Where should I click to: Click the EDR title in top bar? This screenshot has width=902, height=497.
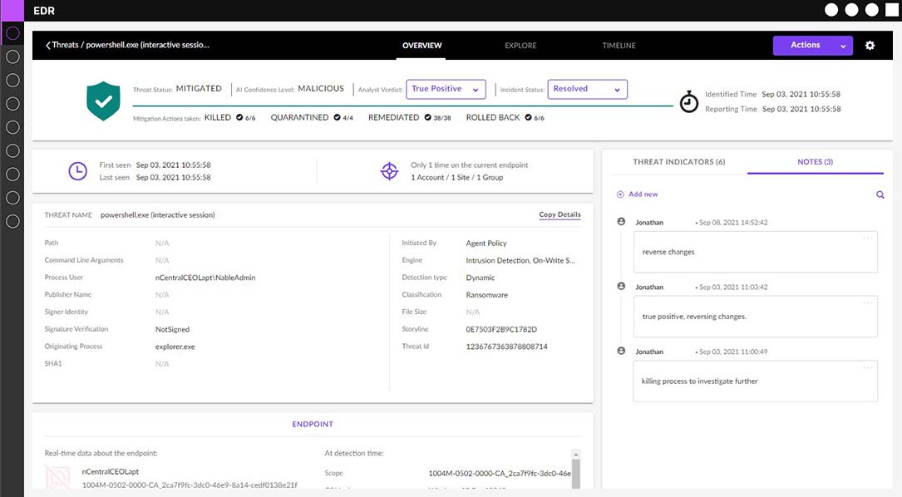pyautogui.click(x=44, y=11)
